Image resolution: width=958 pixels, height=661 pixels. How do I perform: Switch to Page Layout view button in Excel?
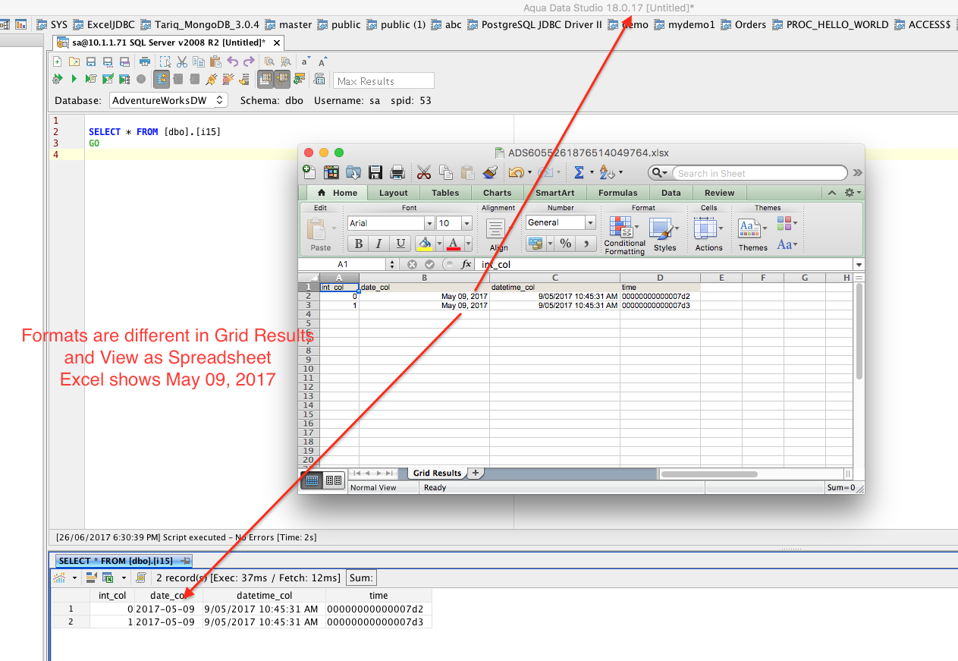334,480
